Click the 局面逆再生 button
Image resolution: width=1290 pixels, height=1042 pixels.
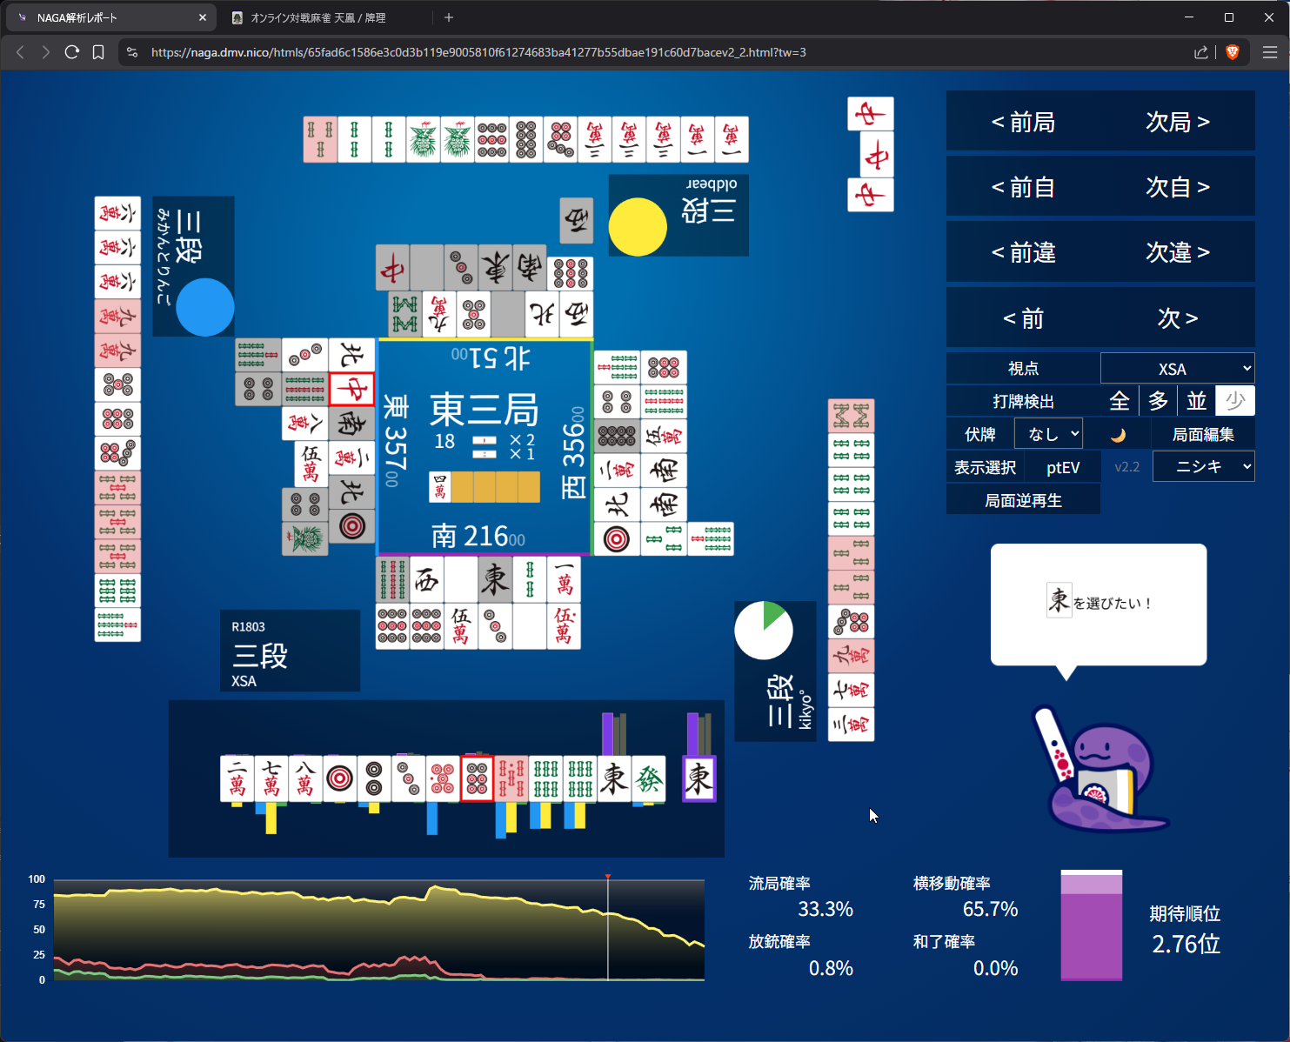[1023, 500]
